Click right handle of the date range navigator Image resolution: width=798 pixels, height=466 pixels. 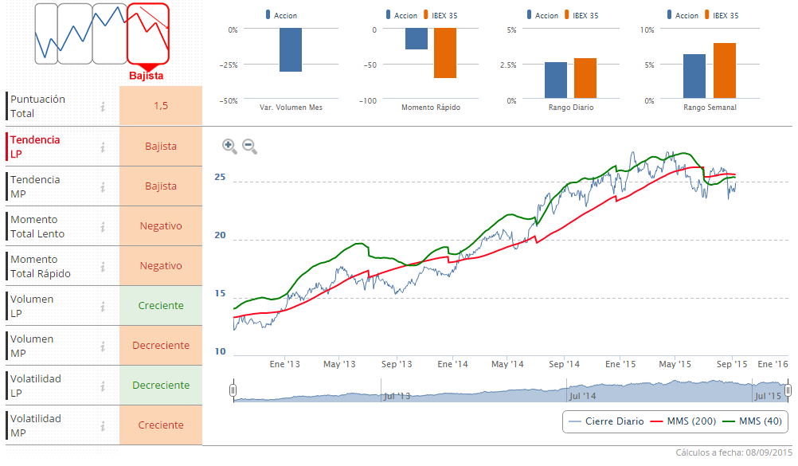click(x=788, y=390)
